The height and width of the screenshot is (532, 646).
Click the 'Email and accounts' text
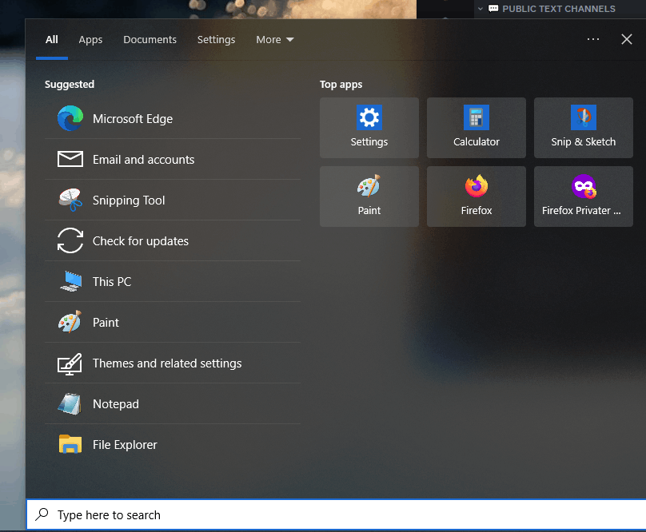(x=143, y=159)
